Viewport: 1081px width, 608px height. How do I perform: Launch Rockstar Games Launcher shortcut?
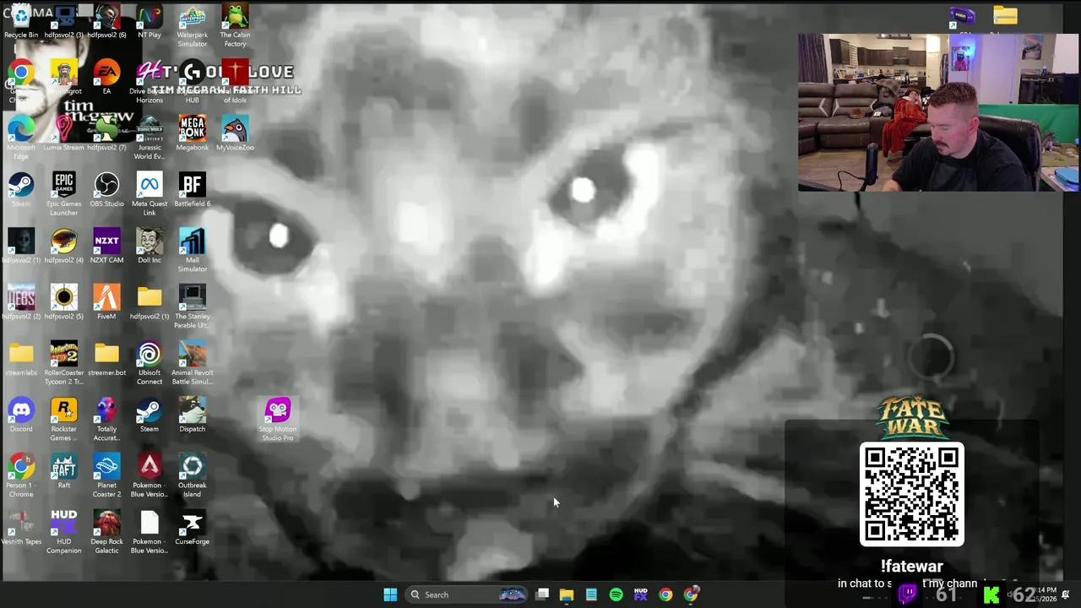tap(63, 421)
